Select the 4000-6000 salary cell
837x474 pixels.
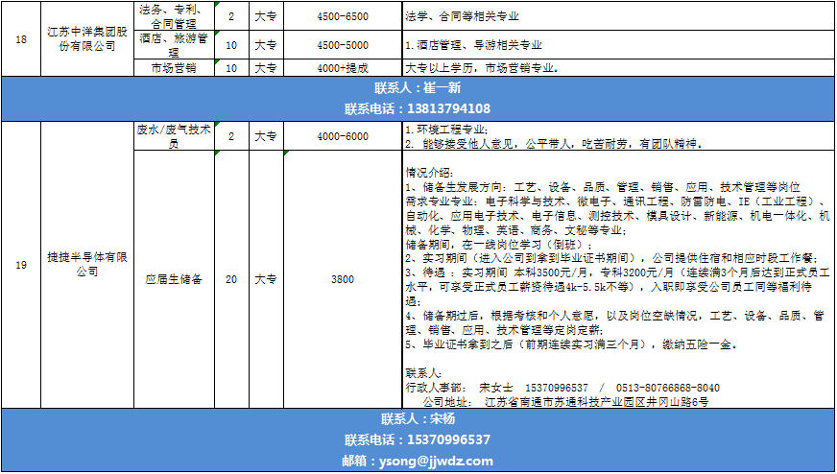[x=342, y=136]
